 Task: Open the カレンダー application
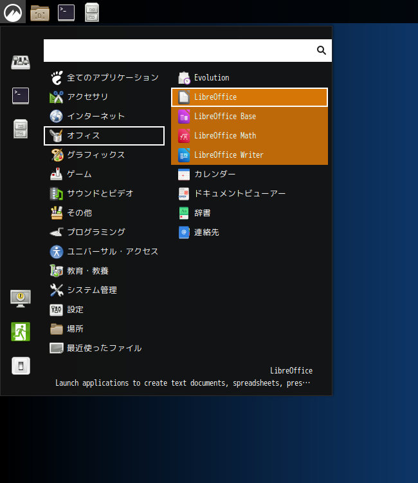pos(250,175)
